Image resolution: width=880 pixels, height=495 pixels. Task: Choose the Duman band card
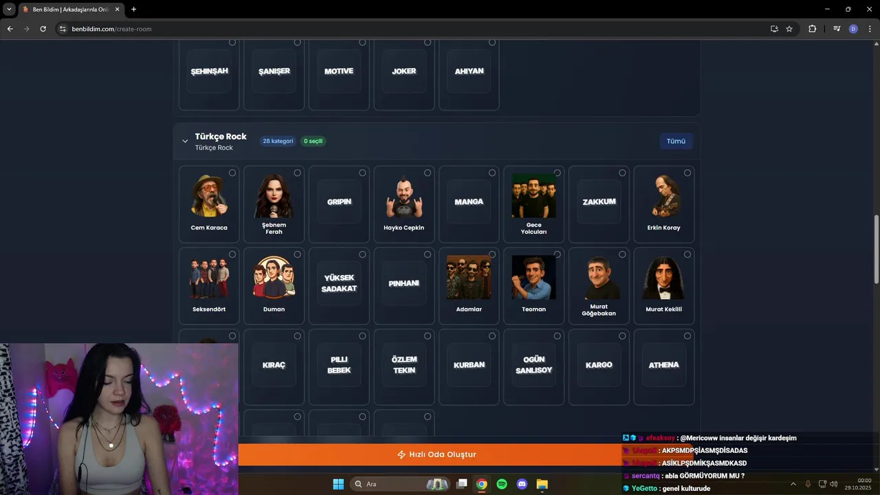click(274, 286)
